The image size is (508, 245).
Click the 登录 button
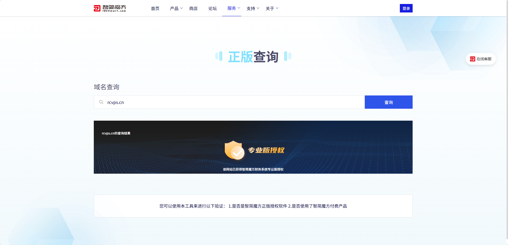pyautogui.click(x=406, y=8)
